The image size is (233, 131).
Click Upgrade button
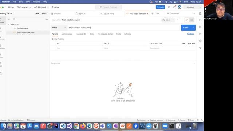[x=191, y=7]
